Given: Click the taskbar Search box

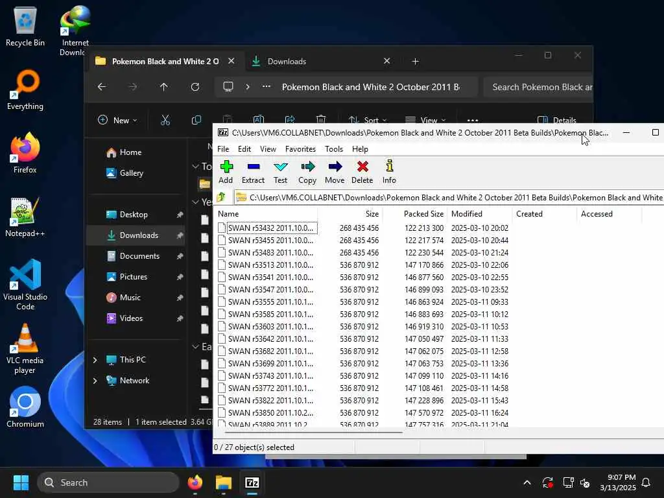Looking at the screenshot, I should tap(108, 482).
